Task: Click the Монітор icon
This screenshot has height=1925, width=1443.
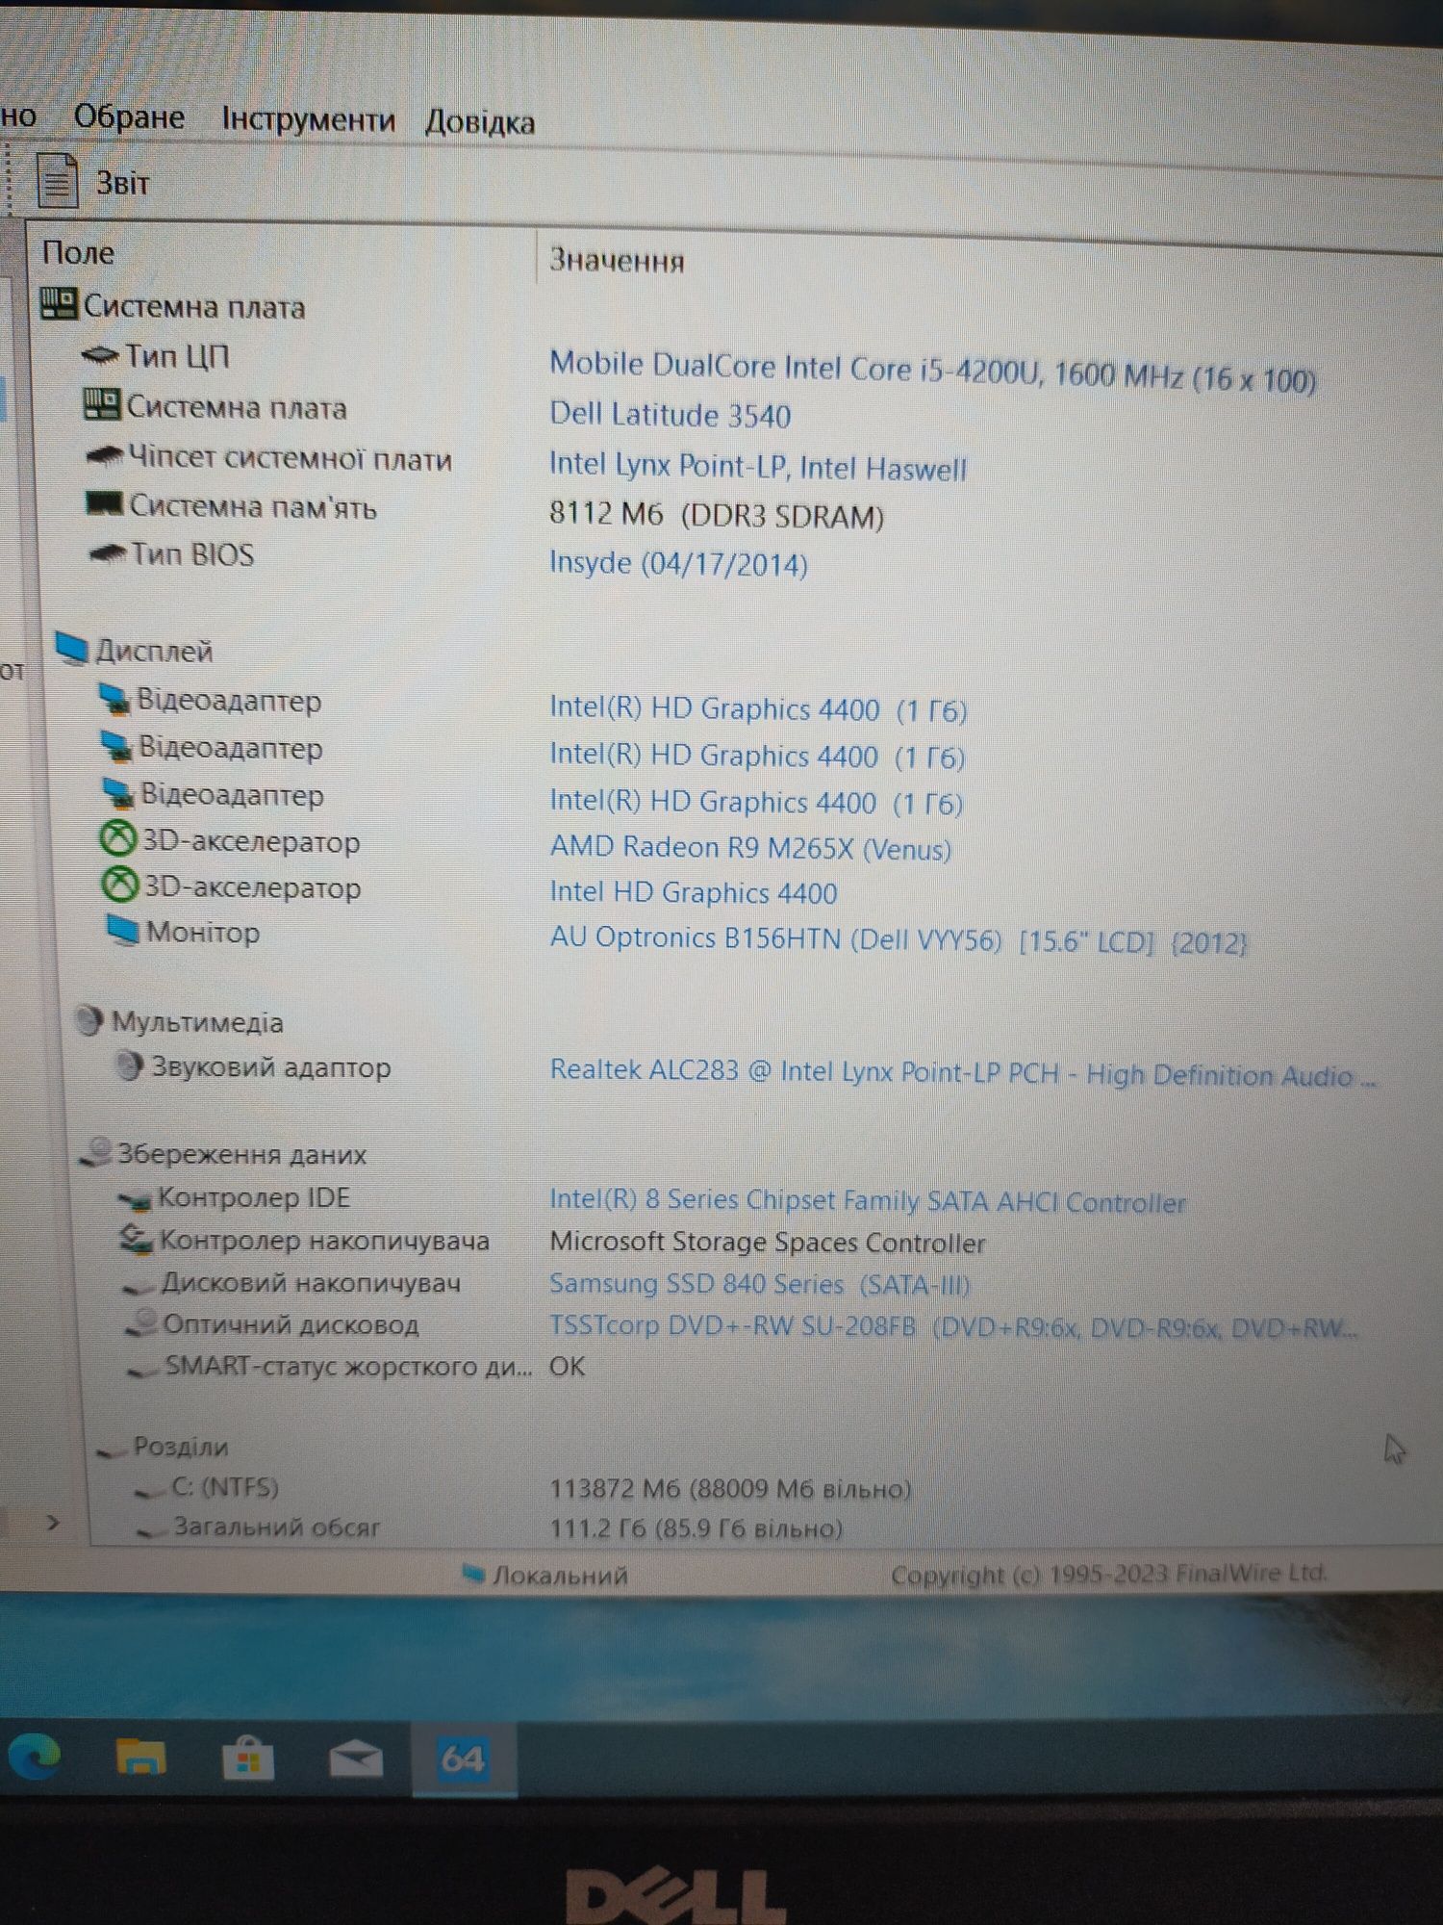Action: [x=122, y=931]
